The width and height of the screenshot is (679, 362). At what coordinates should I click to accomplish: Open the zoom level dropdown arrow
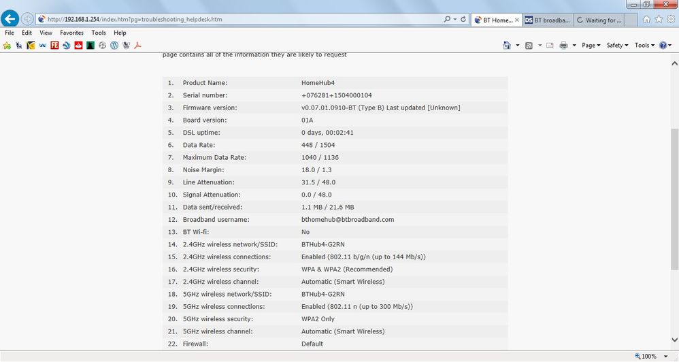(665, 357)
